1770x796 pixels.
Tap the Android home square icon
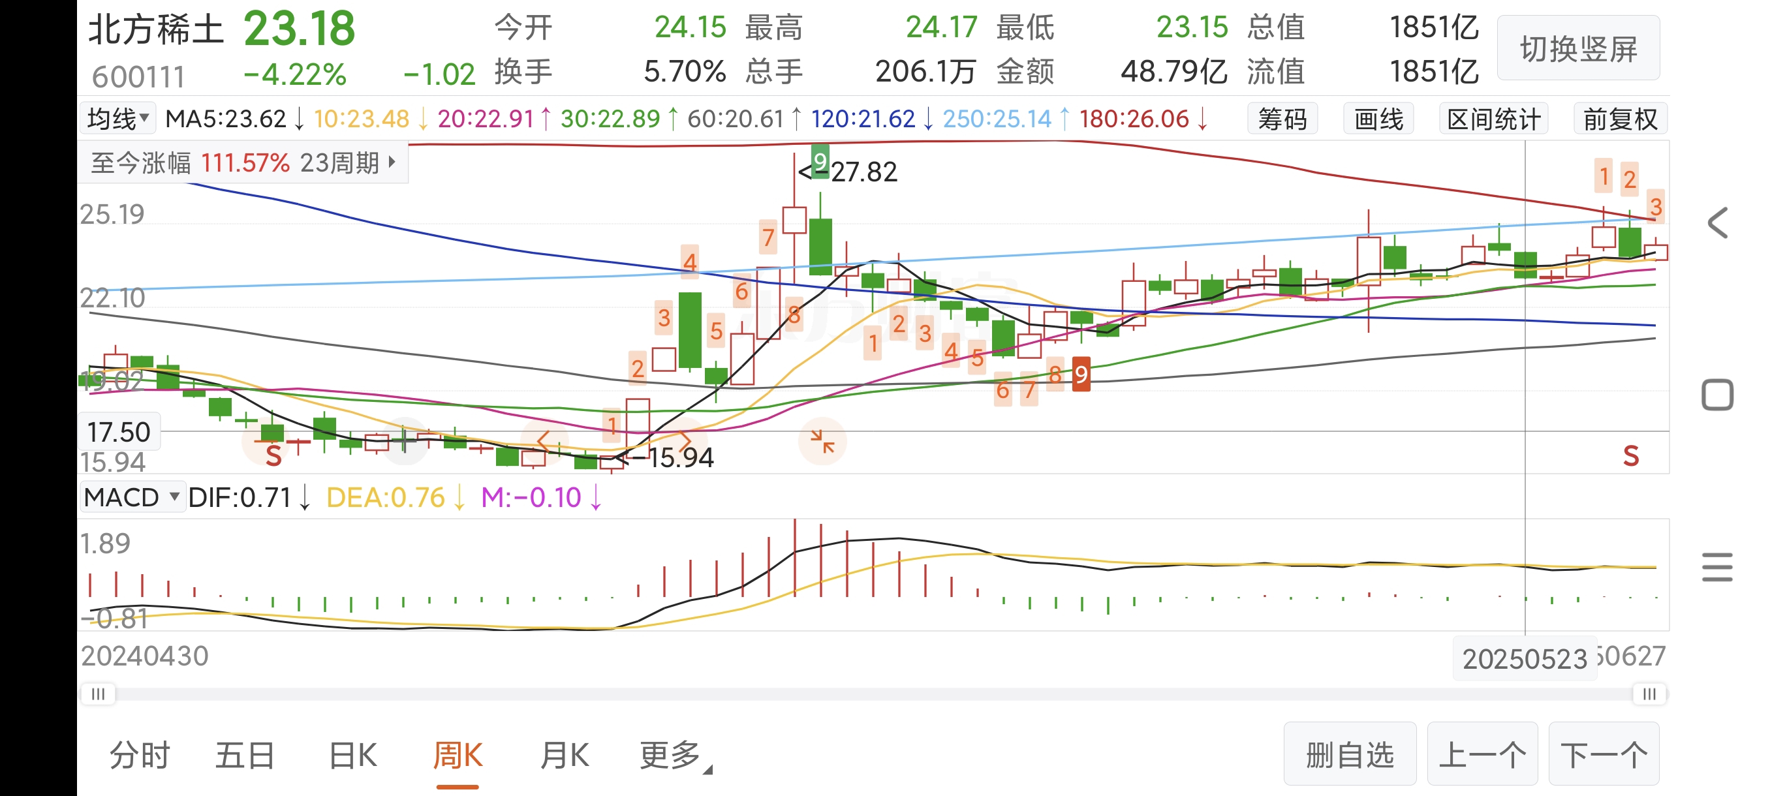(x=1717, y=395)
